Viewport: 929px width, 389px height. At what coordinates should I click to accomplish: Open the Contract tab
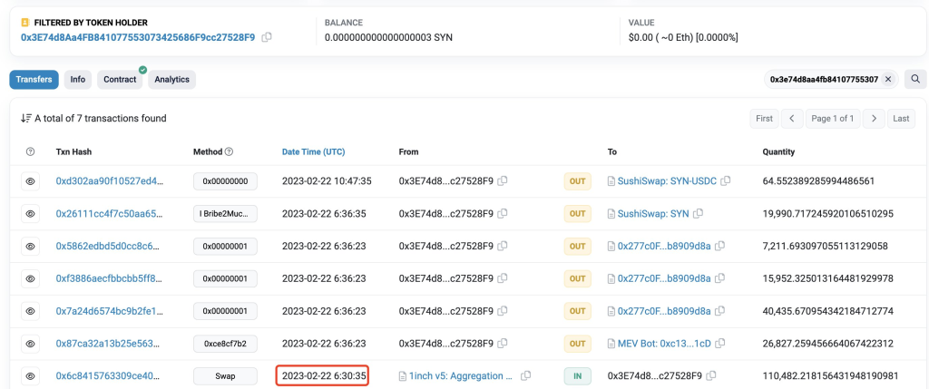tap(121, 79)
